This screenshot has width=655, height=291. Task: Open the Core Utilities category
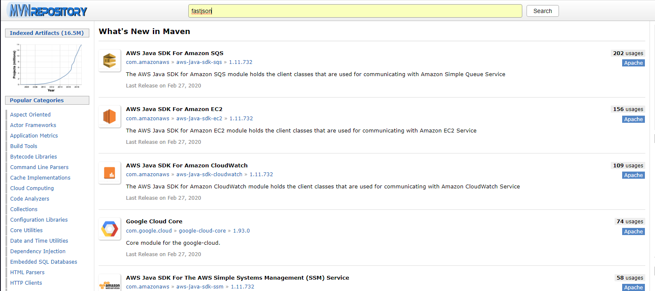[x=27, y=230]
